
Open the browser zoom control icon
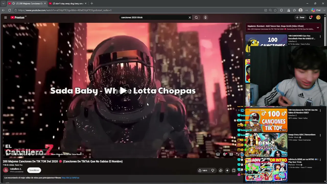(x=270, y=10)
